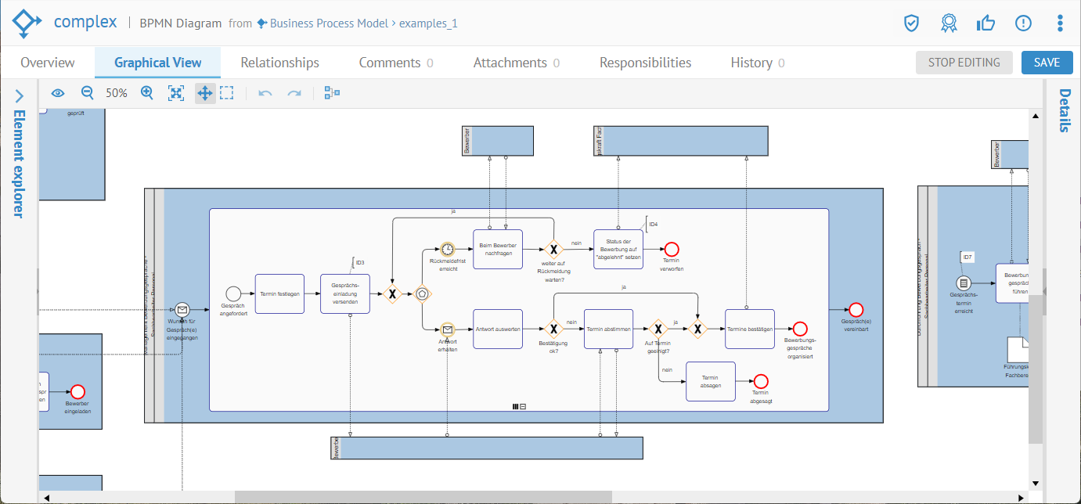Click the shield checkmark icon
This screenshot has width=1081, height=504.
(x=911, y=23)
